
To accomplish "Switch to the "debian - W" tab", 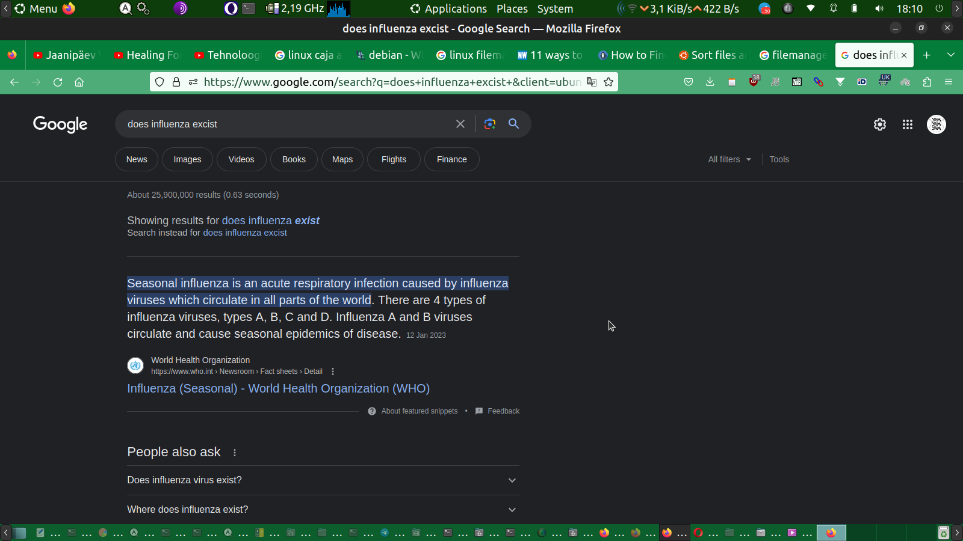I will [389, 55].
